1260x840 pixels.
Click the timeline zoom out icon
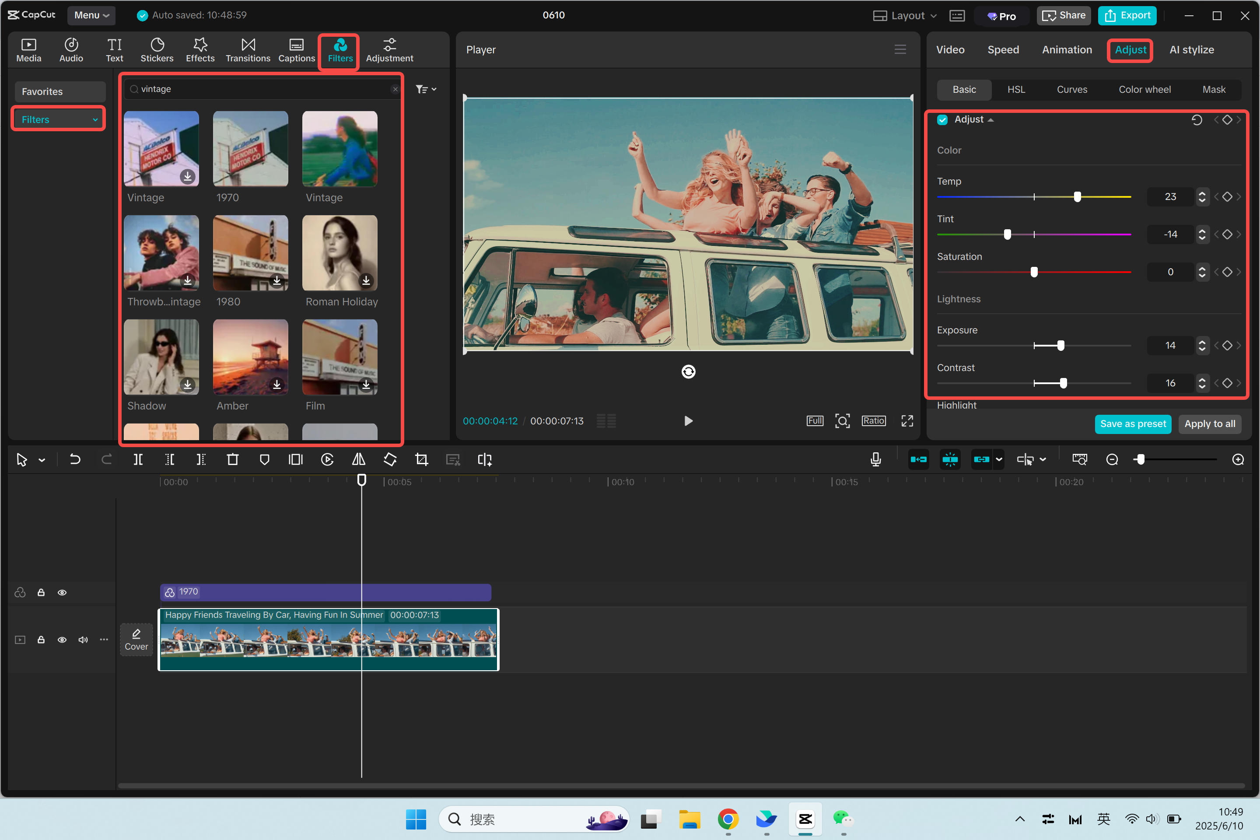point(1112,459)
